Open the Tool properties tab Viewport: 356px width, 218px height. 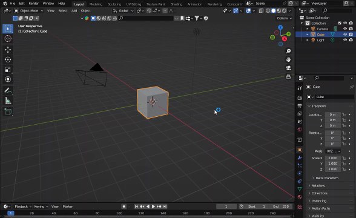300,88
